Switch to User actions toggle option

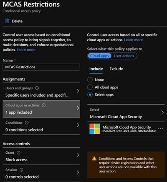pyautogui.click(x=124, y=56)
